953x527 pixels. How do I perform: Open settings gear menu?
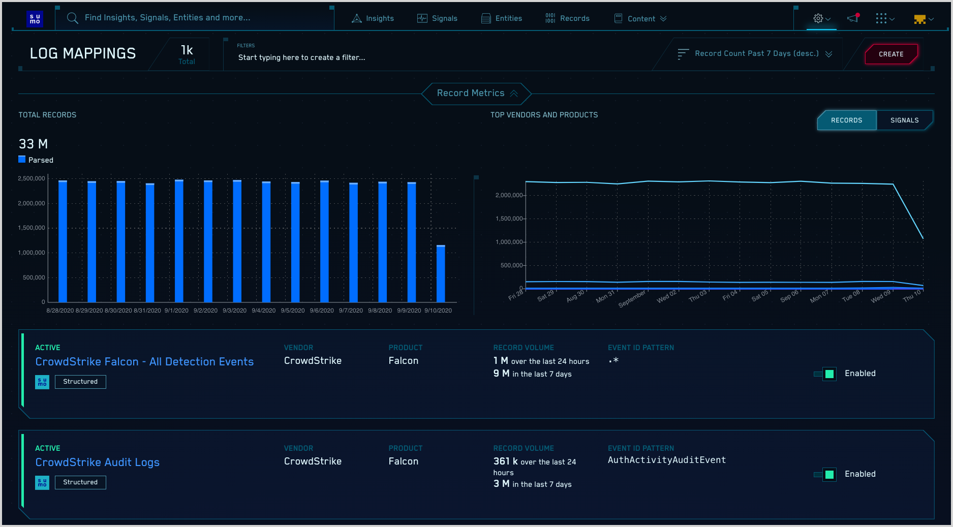click(818, 18)
